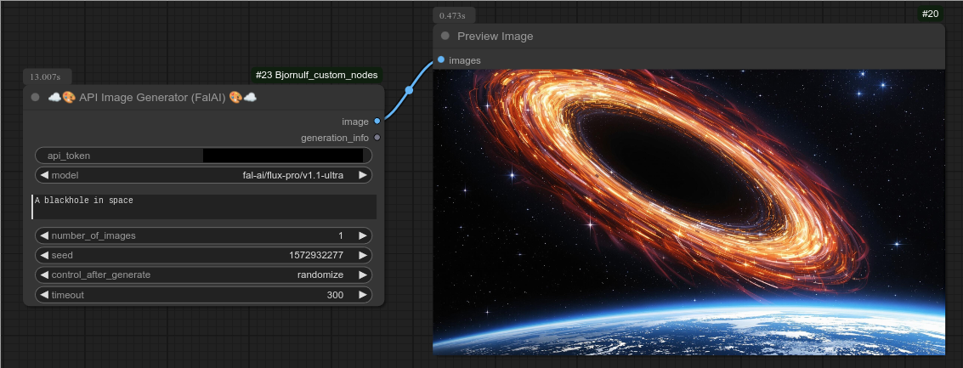Decrease timeout with left arrow
This screenshot has height=368, width=963.
coord(44,295)
